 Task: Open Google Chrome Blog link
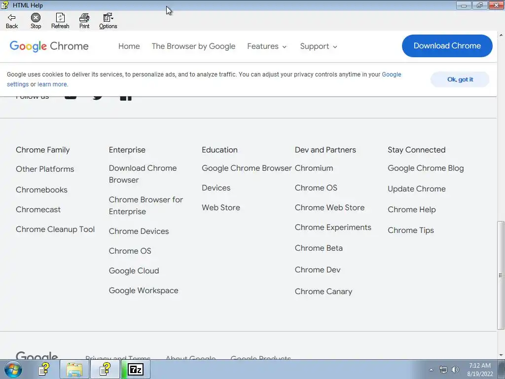coord(426,168)
